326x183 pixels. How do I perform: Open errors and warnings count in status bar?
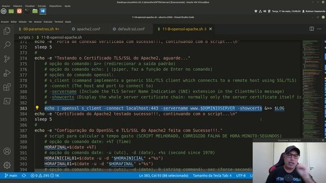point(45,175)
